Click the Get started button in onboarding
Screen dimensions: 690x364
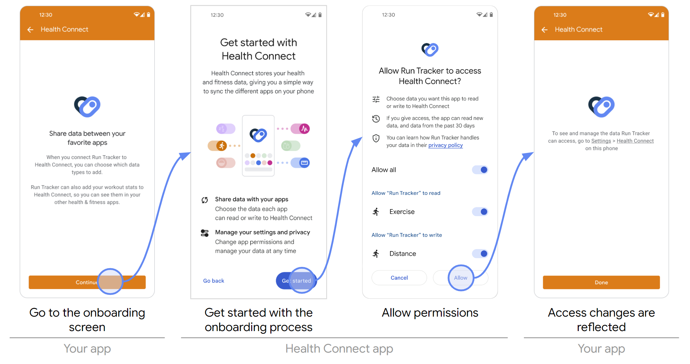click(298, 281)
